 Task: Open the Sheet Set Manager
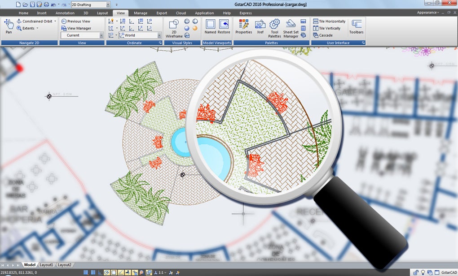click(291, 28)
